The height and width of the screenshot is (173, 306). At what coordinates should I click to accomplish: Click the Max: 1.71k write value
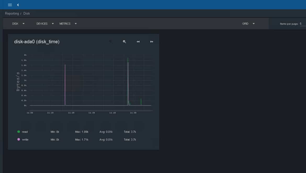click(x=82, y=140)
